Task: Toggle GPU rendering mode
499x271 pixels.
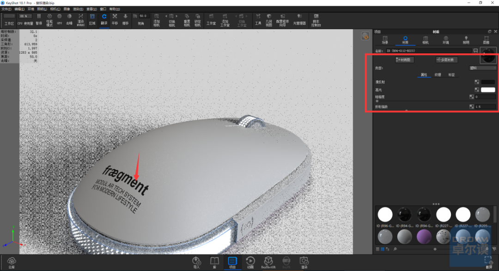Action: (x=60, y=19)
